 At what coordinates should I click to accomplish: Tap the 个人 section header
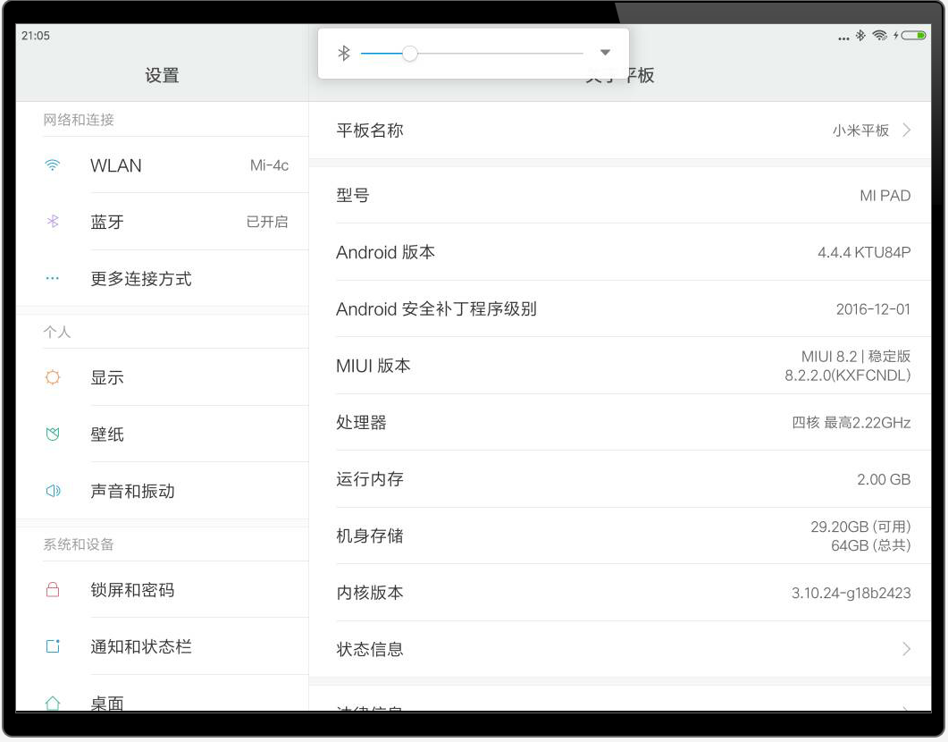pyautogui.click(x=57, y=332)
